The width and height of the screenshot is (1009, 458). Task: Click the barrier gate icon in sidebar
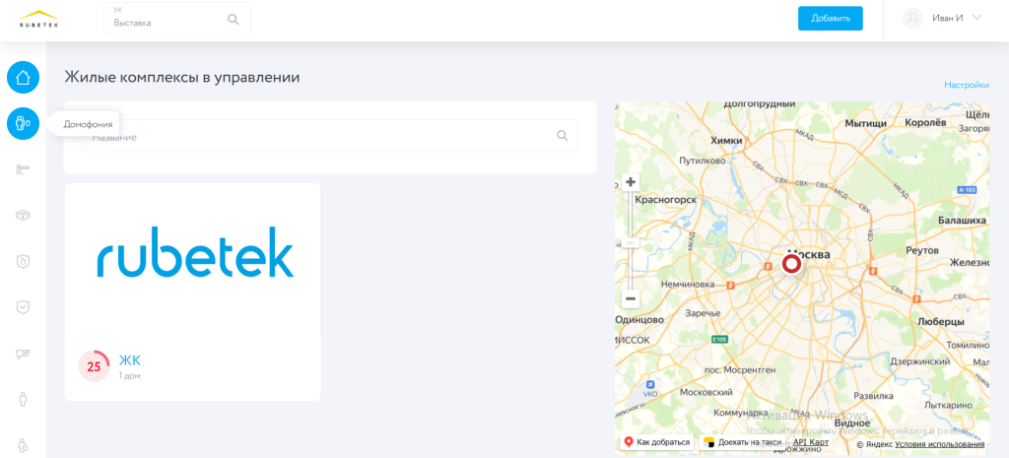pyautogui.click(x=23, y=169)
